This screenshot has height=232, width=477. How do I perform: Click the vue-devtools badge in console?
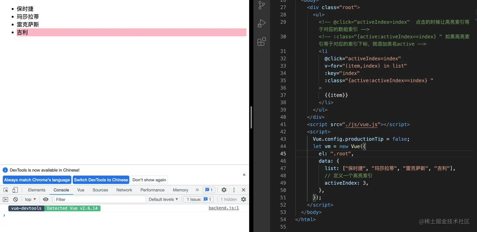tap(26, 208)
